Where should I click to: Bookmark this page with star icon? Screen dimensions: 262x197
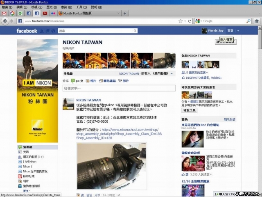(x=181, y=21)
